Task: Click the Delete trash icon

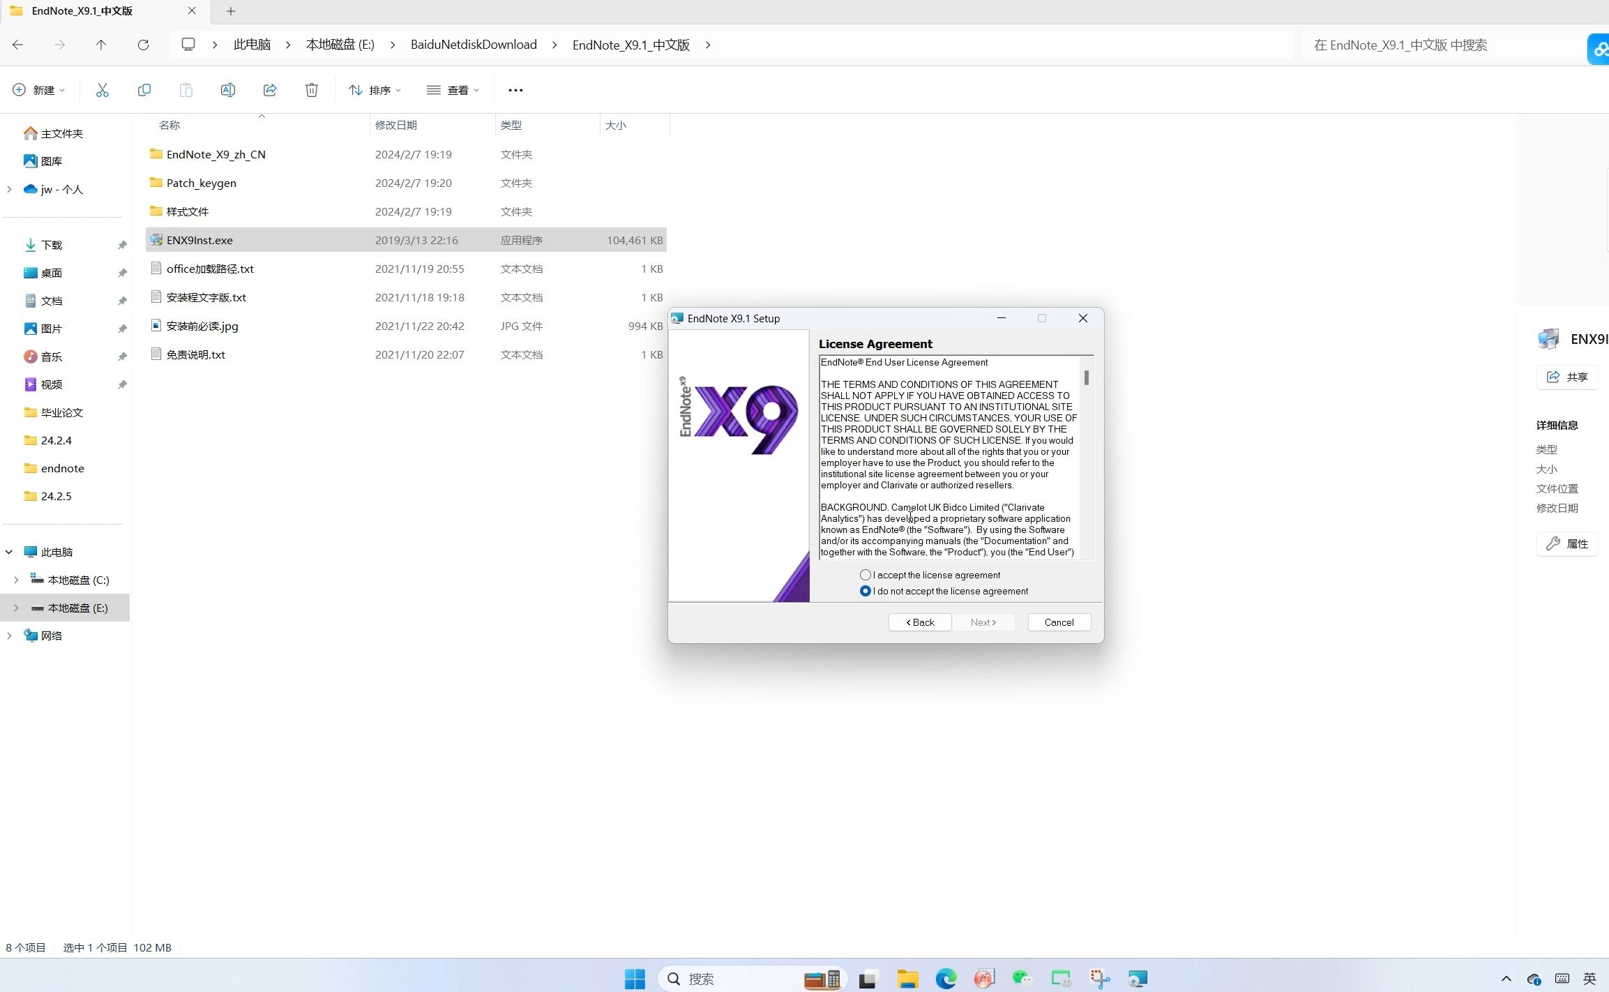Action: coord(312,90)
